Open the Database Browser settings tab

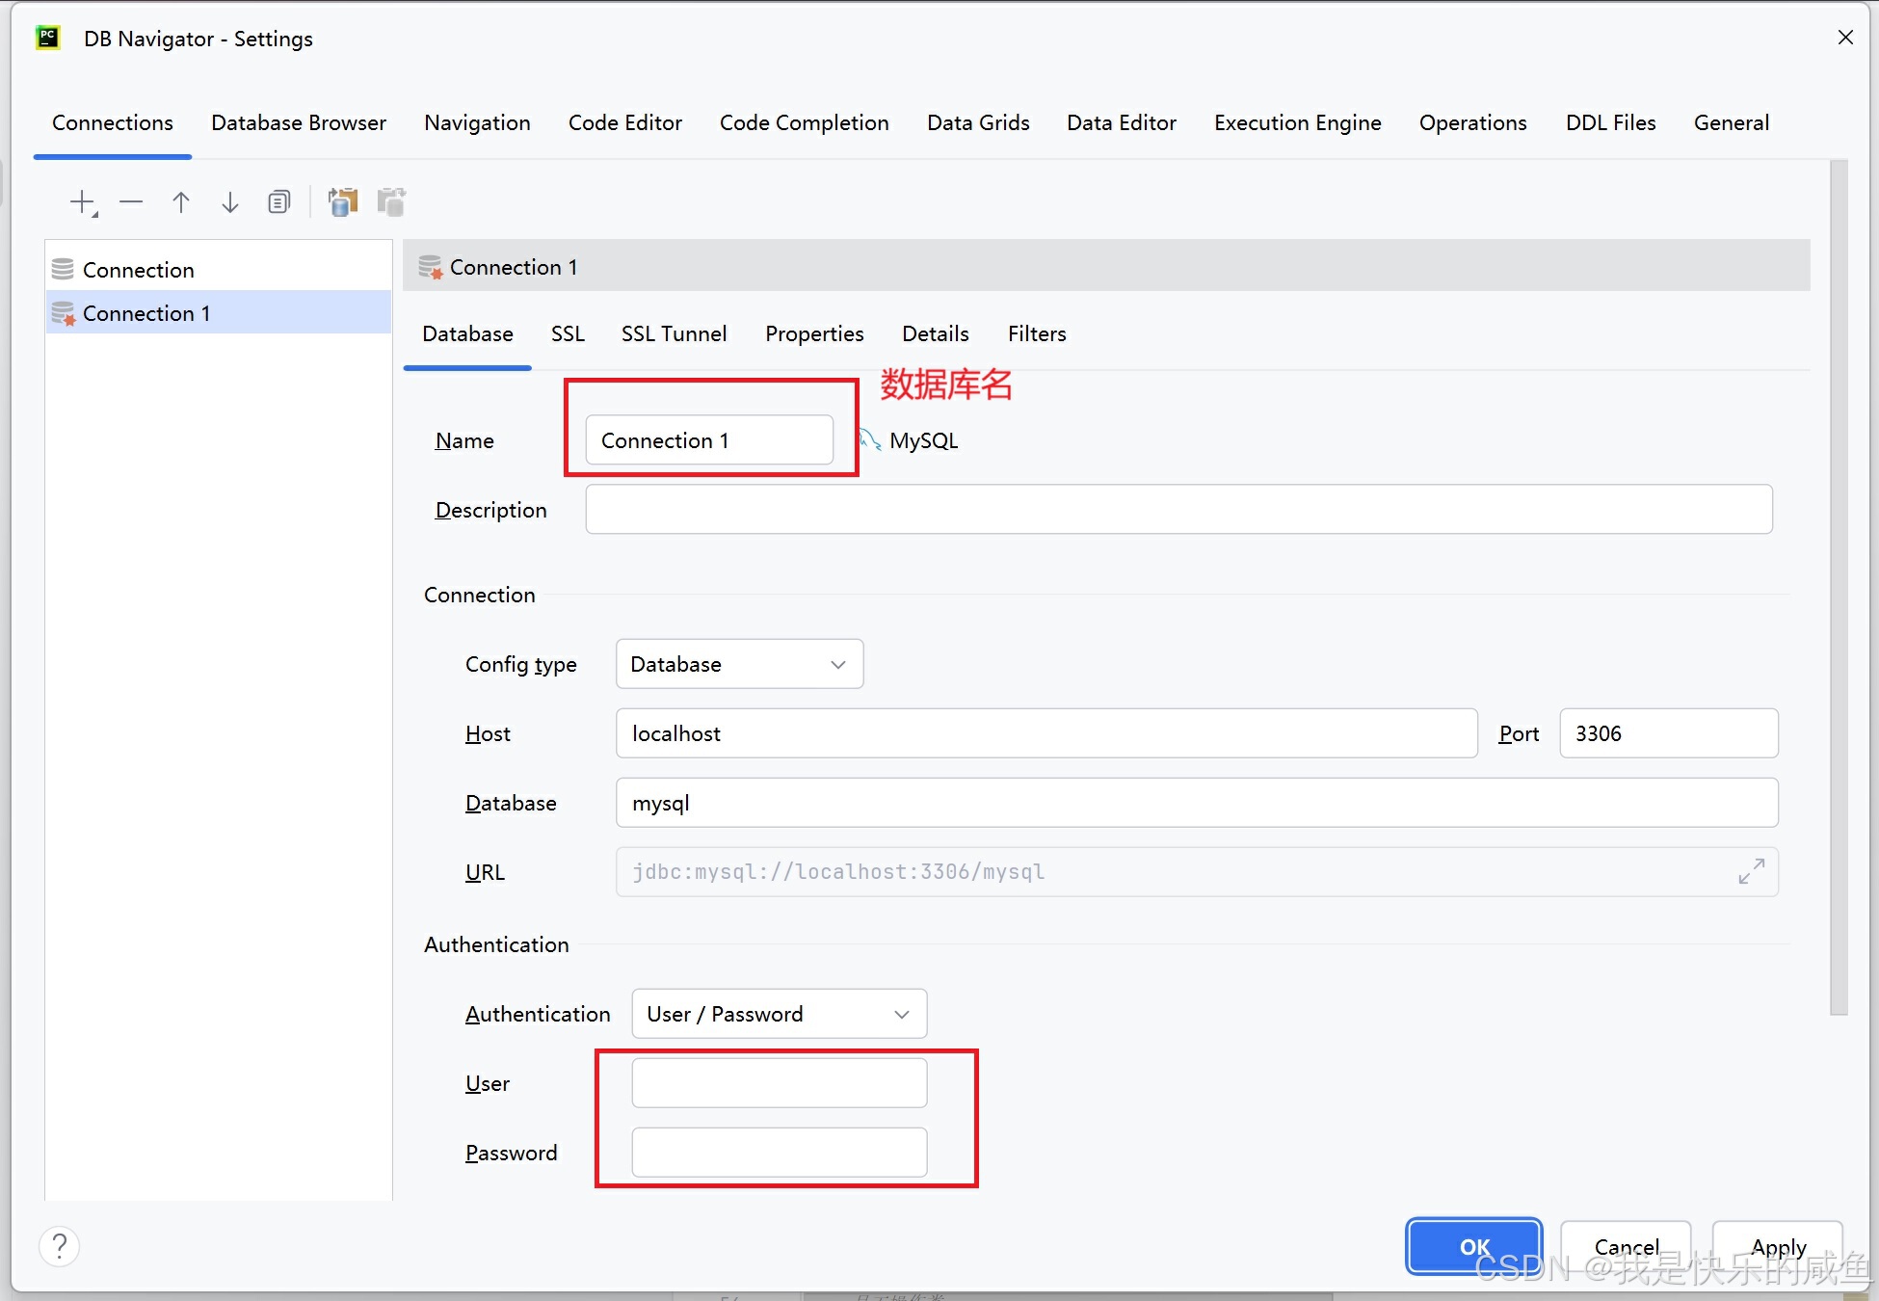point(299,122)
